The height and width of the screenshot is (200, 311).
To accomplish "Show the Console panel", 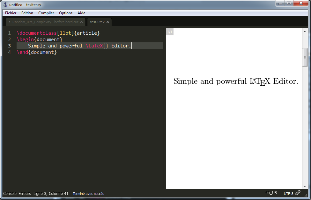I will coord(10,194).
